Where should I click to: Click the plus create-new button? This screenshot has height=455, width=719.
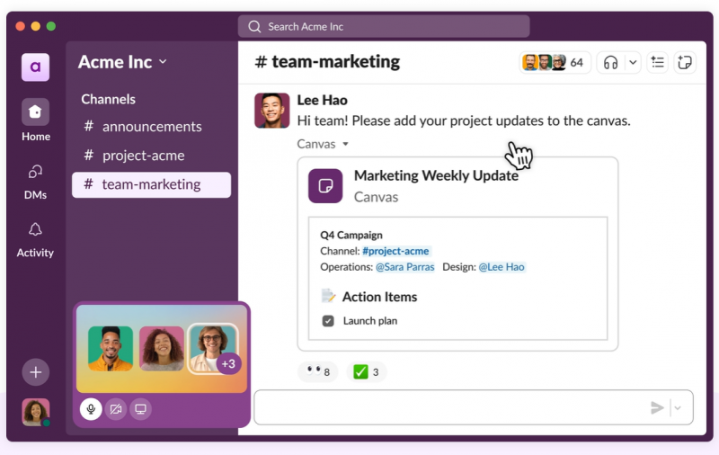pos(35,372)
